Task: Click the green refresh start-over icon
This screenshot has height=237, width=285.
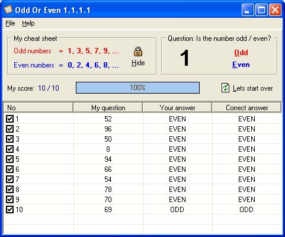Action: tap(225, 88)
